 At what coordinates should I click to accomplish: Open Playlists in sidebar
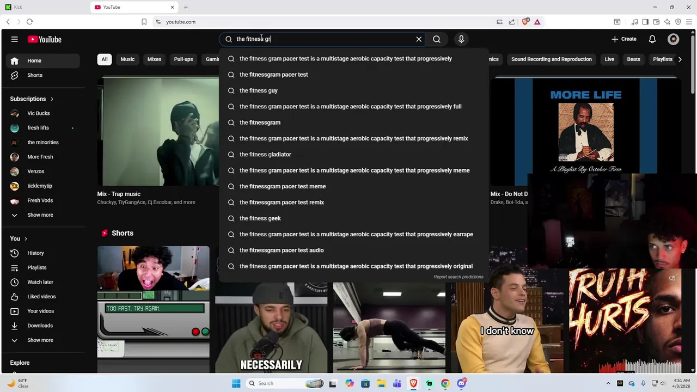pyautogui.click(x=44, y=267)
